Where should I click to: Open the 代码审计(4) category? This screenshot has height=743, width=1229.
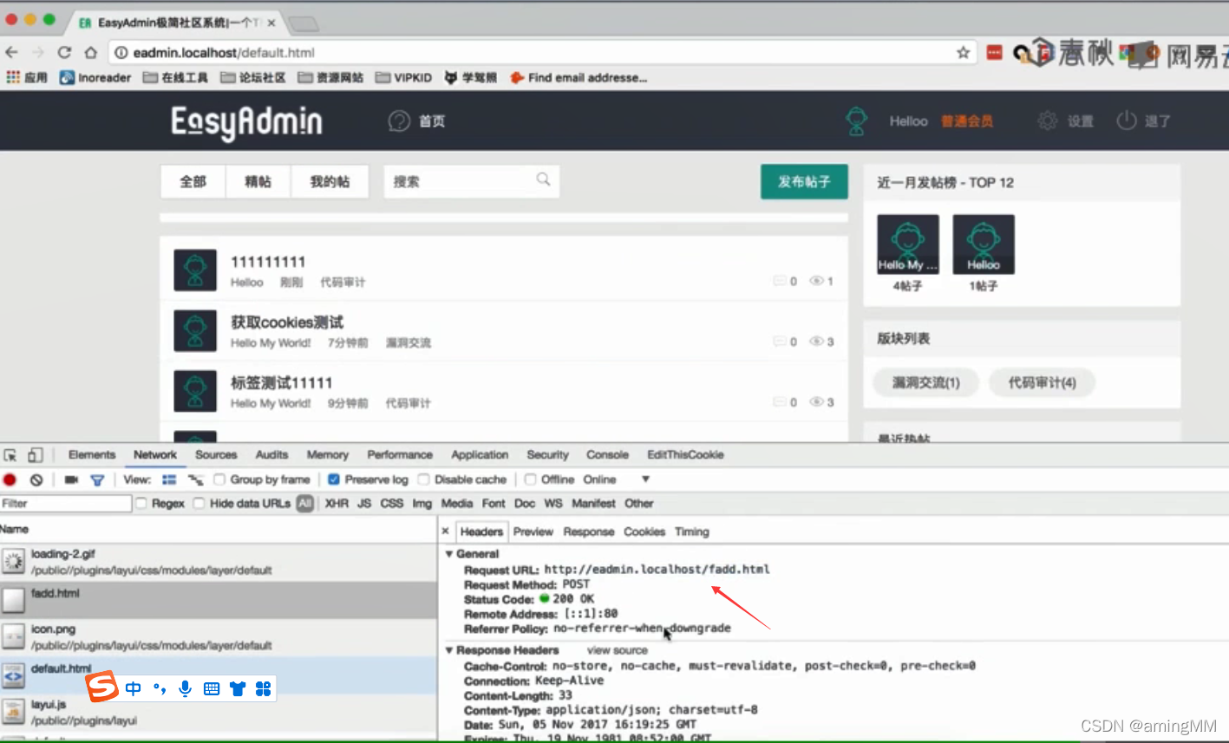click(1042, 382)
